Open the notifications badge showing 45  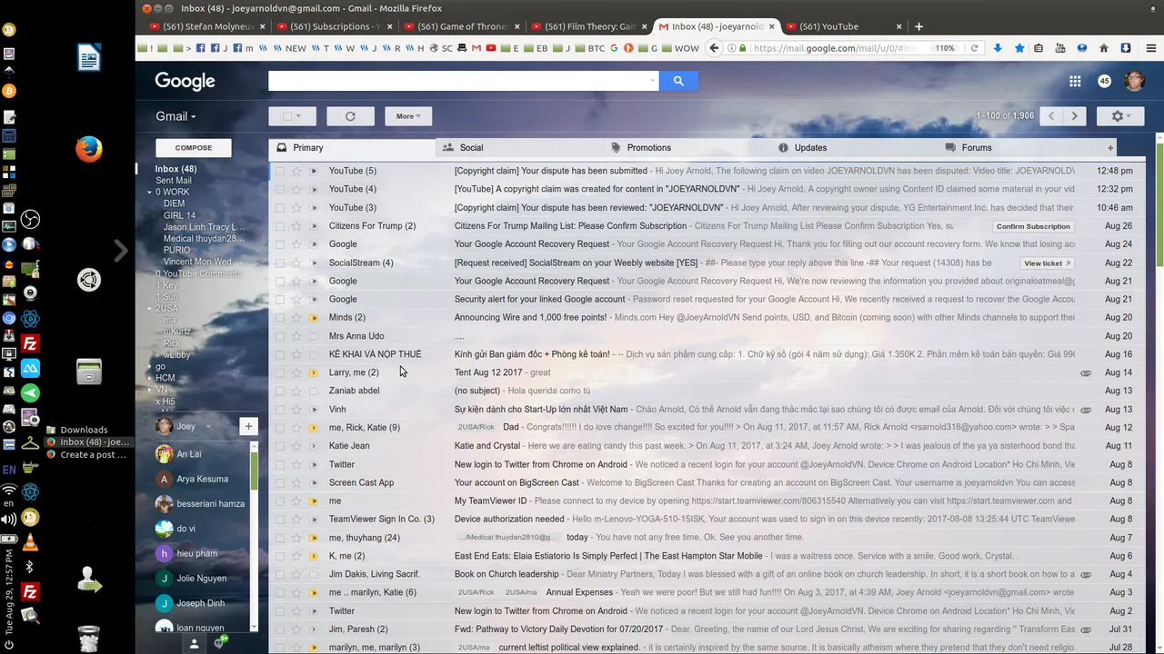[x=1104, y=81]
